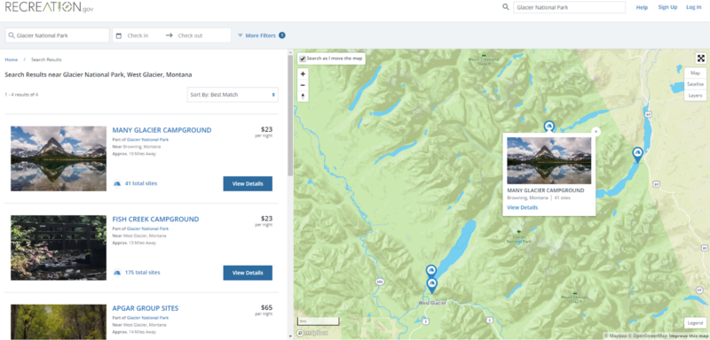Image resolution: width=710 pixels, height=340 pixels.
Task: Open the Help link
Action: pos(642,7)
